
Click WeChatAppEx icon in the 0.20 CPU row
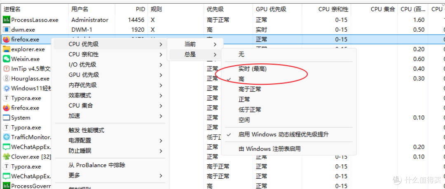click(6, 147)
